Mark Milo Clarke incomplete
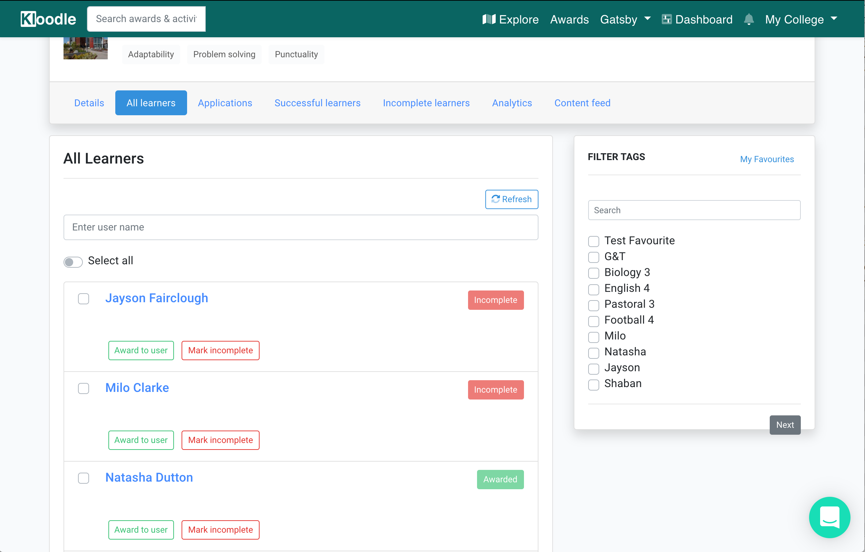 click(220, 440)
